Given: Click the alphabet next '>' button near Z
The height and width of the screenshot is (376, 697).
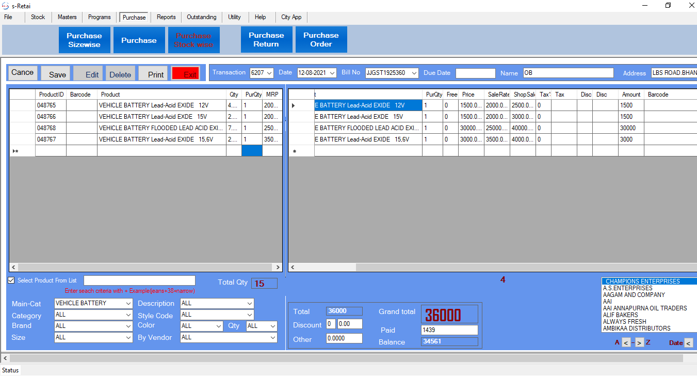Looking at the screenshot, I should tap(639, 342).
